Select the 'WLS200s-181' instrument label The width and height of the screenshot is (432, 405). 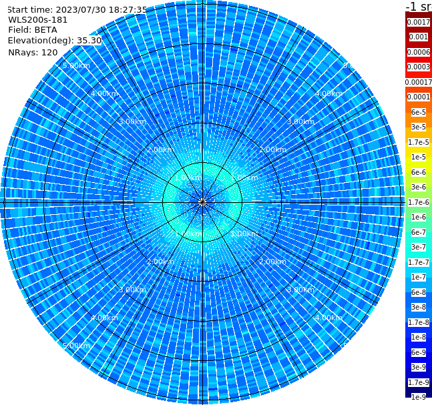pos(38,20)
